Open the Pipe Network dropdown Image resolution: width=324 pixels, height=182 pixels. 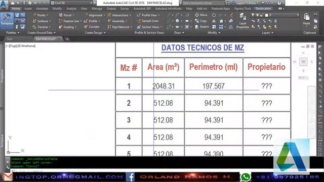[x=119, y=27]
